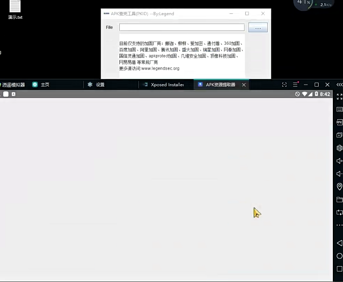Viewport: 343px width, 282px height.
Task: Open the emulator hamburger menu
Action: coord(295,85)
